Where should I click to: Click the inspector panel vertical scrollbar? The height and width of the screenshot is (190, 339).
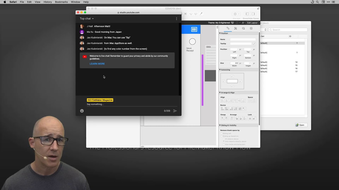tap(259, 79)
